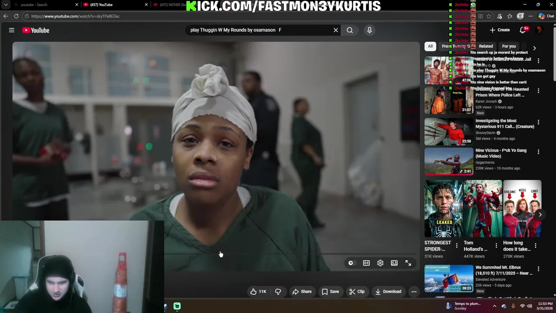Open Investigating the Most Mysterious 911 Call title

505,123
